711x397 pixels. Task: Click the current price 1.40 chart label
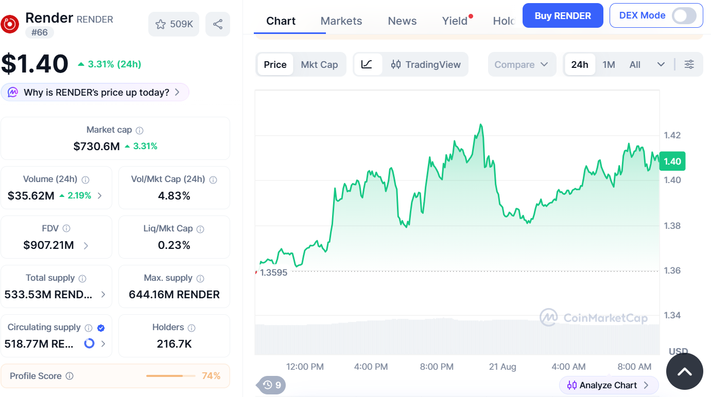pos(672,161)
